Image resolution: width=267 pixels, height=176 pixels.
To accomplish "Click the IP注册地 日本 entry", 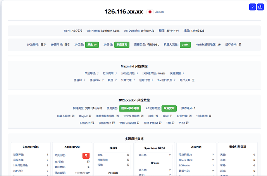I will tap(36, 45).
